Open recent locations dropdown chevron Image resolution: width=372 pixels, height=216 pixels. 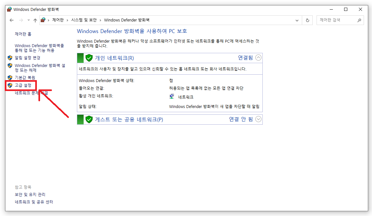29,20
